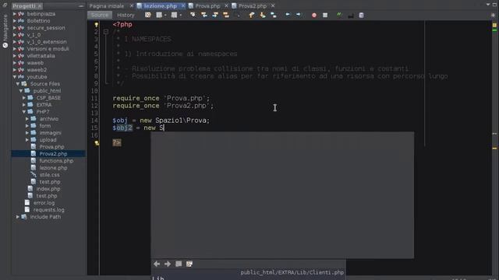Screen dimensions: 499x280
Task: Switch to the Prova2.php tab
Action: pyautogui.click(x=253, y=5)
